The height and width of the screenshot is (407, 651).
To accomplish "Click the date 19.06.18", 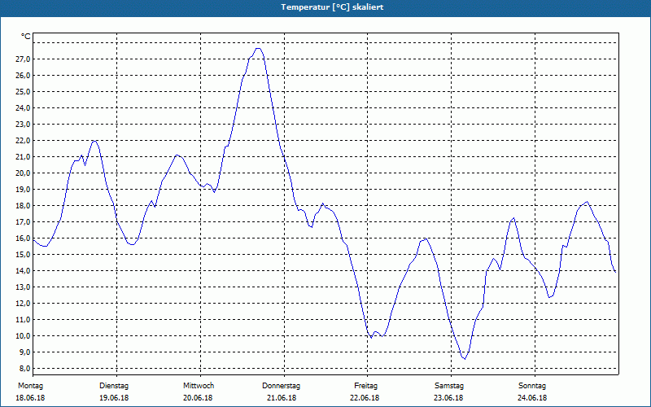I will click(x=114, y=398).
